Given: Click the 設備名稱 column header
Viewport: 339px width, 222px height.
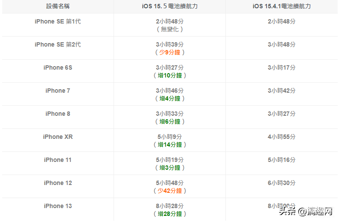Looking at the screenshot, I should click(58, 6).
